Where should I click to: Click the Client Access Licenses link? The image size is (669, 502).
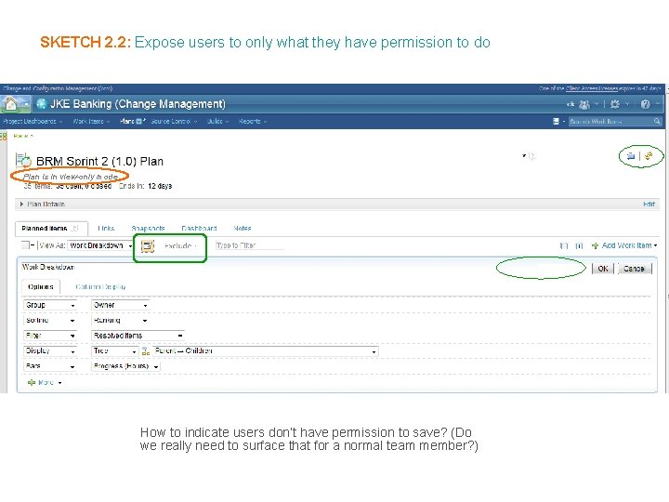point(591,89)
